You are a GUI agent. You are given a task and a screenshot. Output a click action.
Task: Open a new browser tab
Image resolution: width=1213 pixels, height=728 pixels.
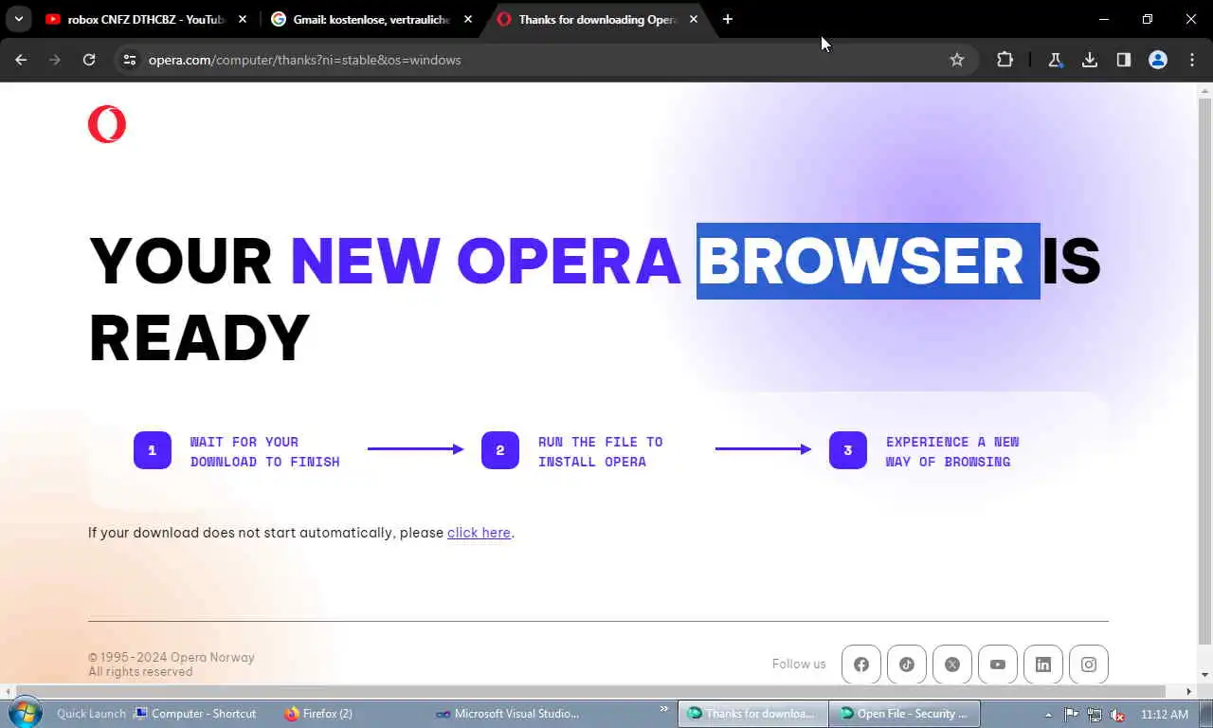[727, 19]
